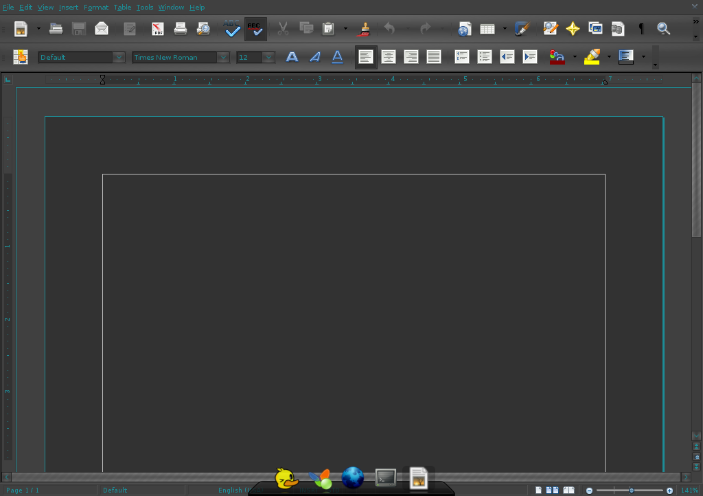This screenshot has width=703, height=496.
Task: Expand the Times New Roman font dropdown
Action: (x=222, y=58)
